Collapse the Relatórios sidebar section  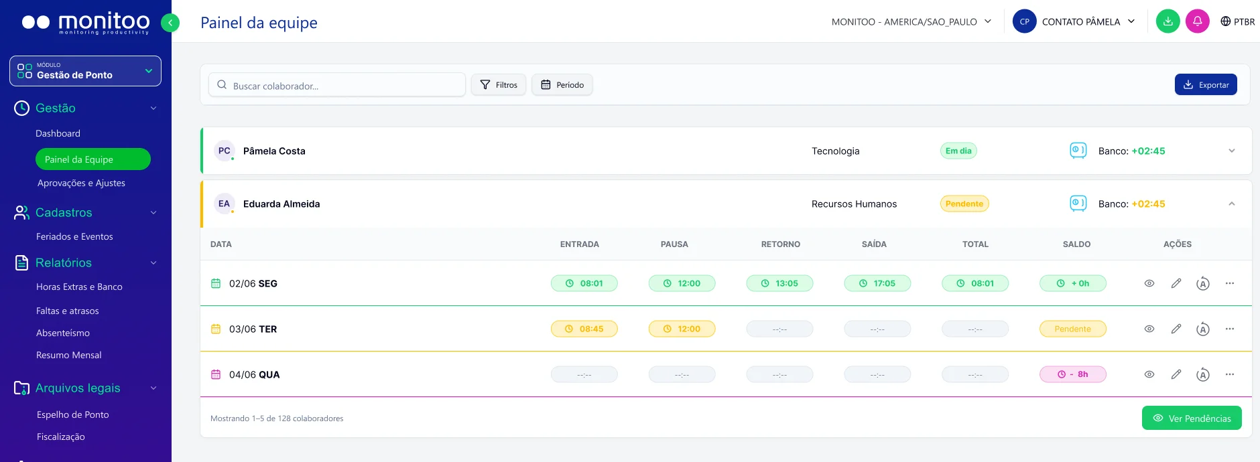(x=153, y=262)
